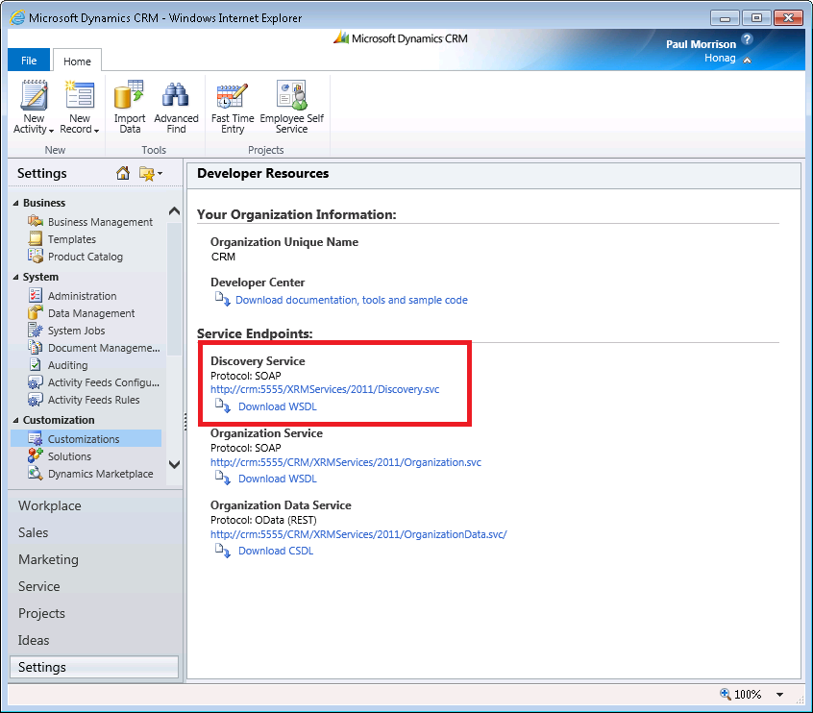Select Business Management in sidebar
Viewport: 813px width, 713px height.
pos(100,222)
